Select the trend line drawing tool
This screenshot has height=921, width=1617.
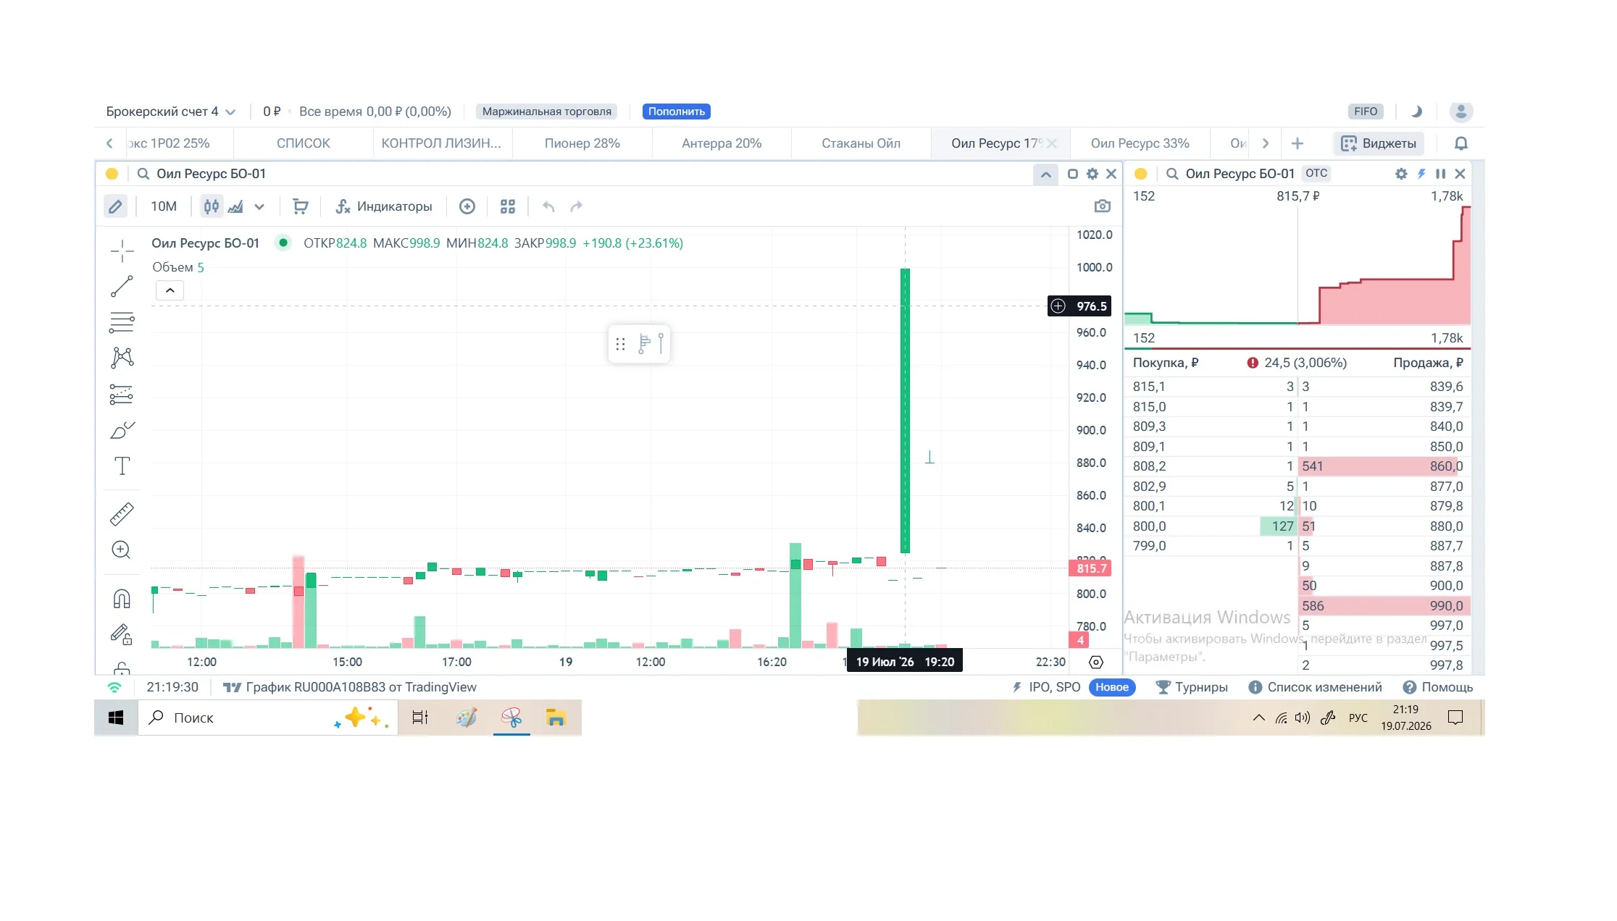[x=122, y=286]
